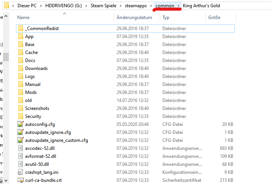Click the avcodec-52.dll file icon
This screenshot has width=271, height=186.
[x=21, y=148]
